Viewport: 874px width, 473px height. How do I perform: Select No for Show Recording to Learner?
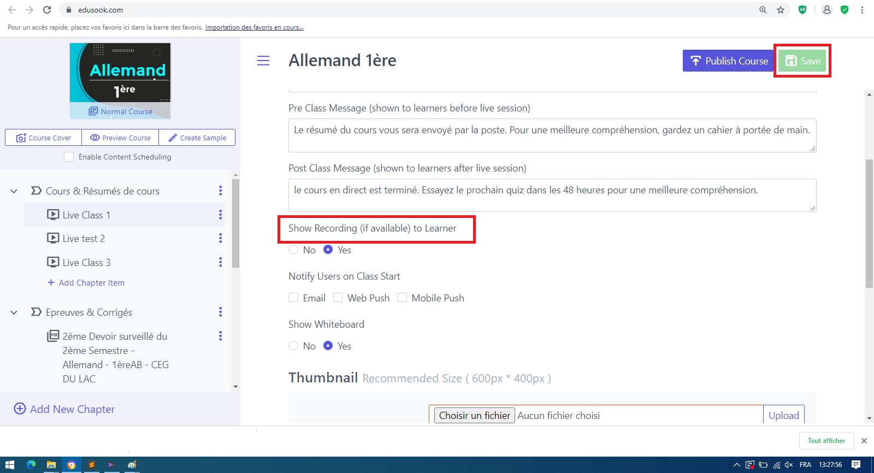pyautogui.click(x=294, y=250)
